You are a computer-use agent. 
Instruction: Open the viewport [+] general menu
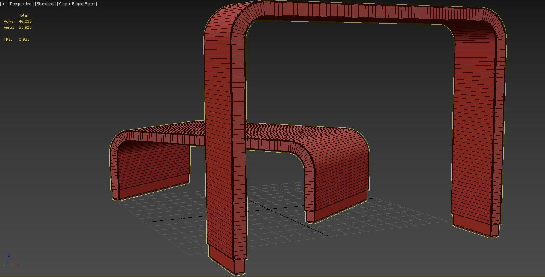click(x=4, y=4)
